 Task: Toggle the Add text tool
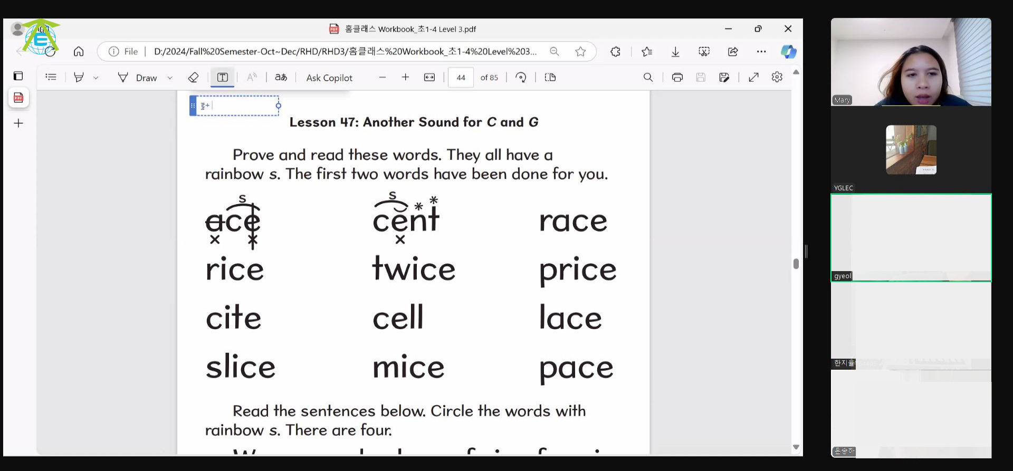(222, 78)
